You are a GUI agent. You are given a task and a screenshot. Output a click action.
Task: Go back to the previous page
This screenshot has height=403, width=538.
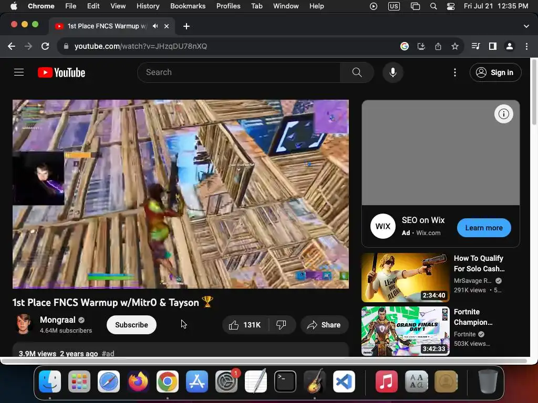click(12, 46)
